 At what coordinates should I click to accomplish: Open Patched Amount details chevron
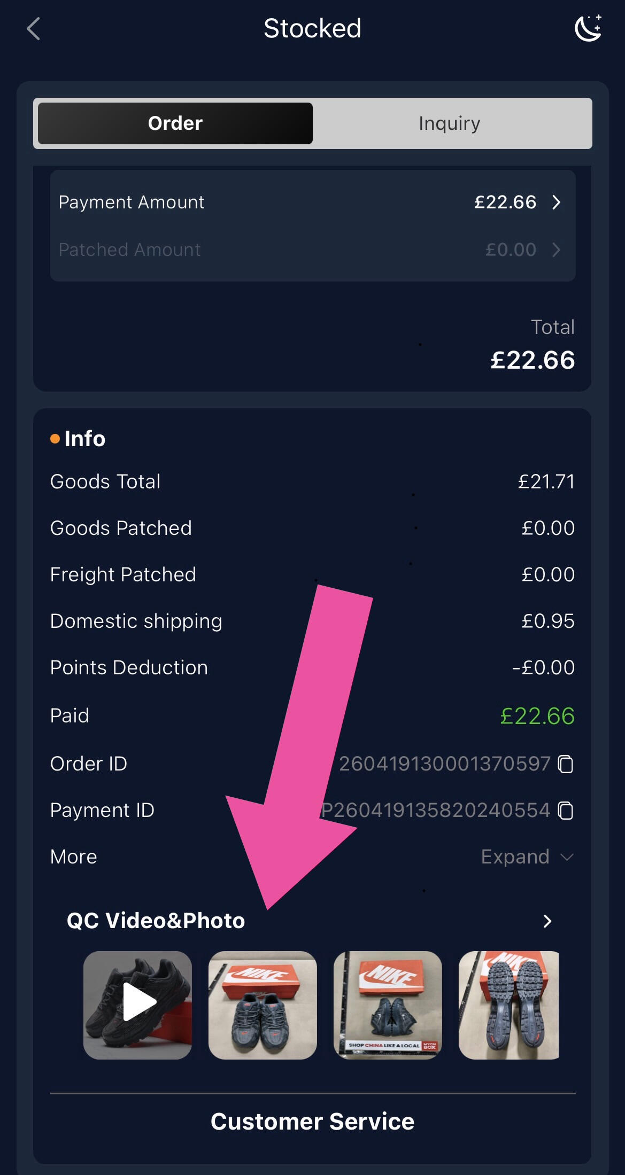557,250
